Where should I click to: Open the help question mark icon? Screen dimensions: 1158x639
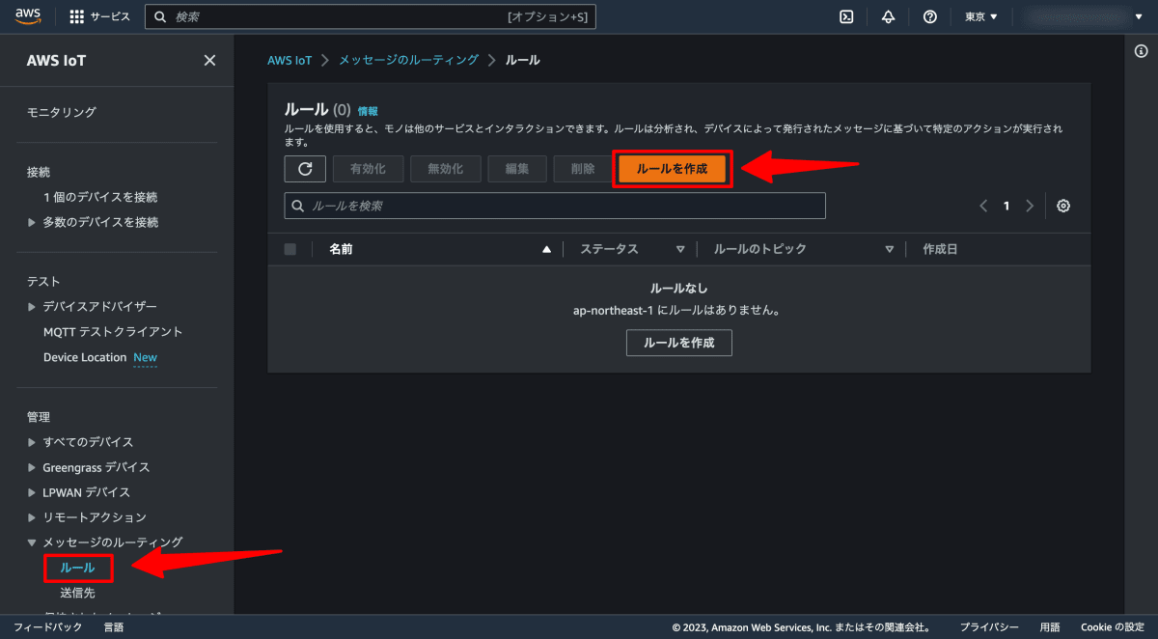click(x=930, y=16)
